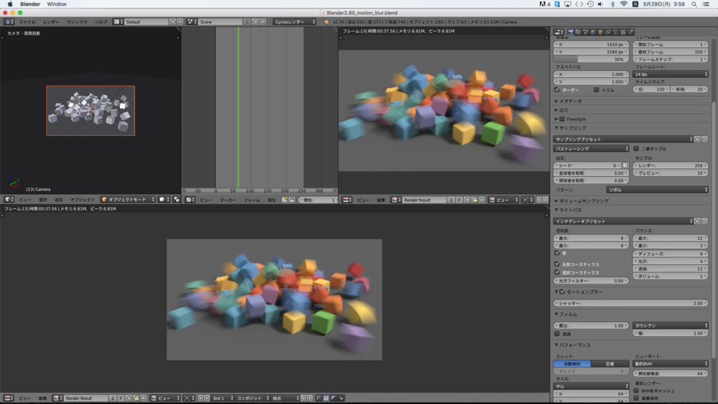Image resolution: width=718 pixels, height=404 pixels.
Task: Click the screen layout browse icon
Action: (x=118, y=22)
